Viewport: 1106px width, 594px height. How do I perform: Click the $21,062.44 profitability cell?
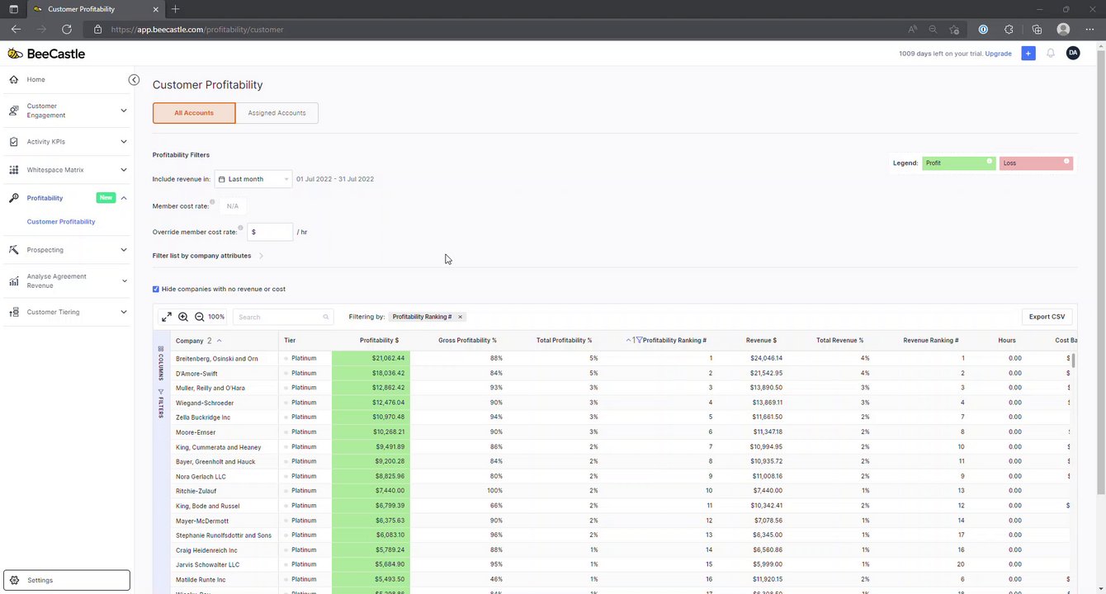tap(371, 359)
